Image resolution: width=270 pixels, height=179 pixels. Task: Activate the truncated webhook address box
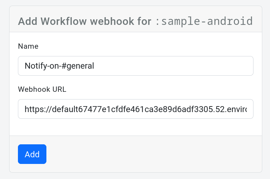135,109
